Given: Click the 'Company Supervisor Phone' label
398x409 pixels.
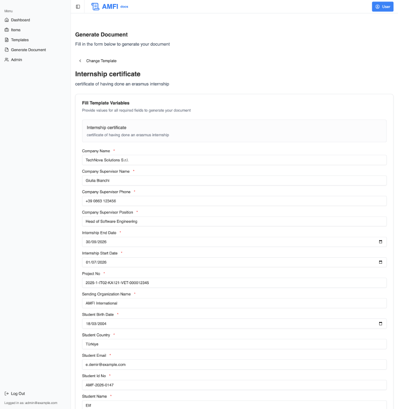Looking at the screenshot, I should [x=106, y=192].
